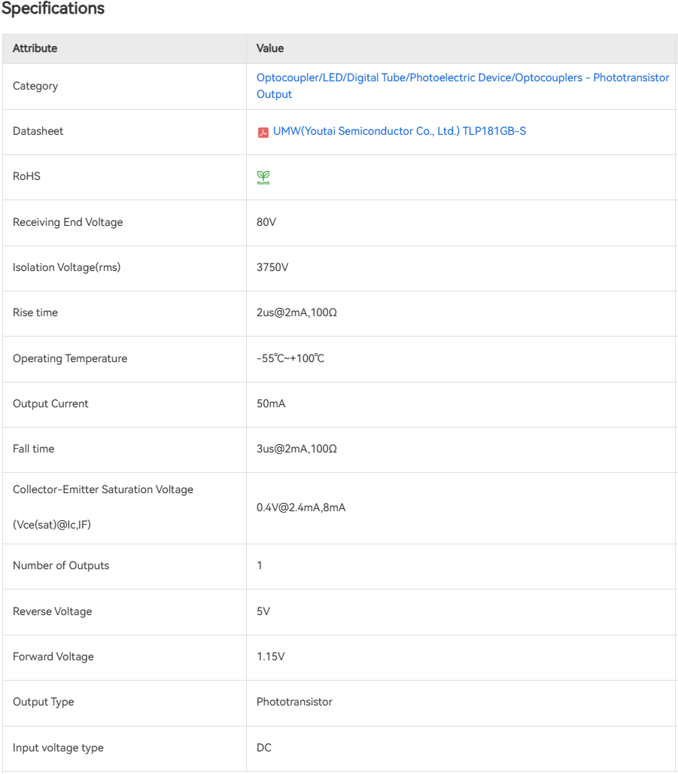Click the Value column header
Image resolution: width=678 pixels, height=774 pixels.
pos(270,48)
